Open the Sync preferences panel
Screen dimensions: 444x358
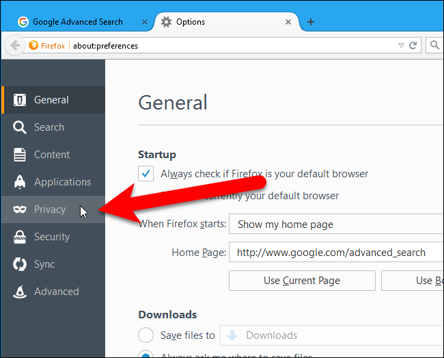pyautogui.click(x=53, y=264)
